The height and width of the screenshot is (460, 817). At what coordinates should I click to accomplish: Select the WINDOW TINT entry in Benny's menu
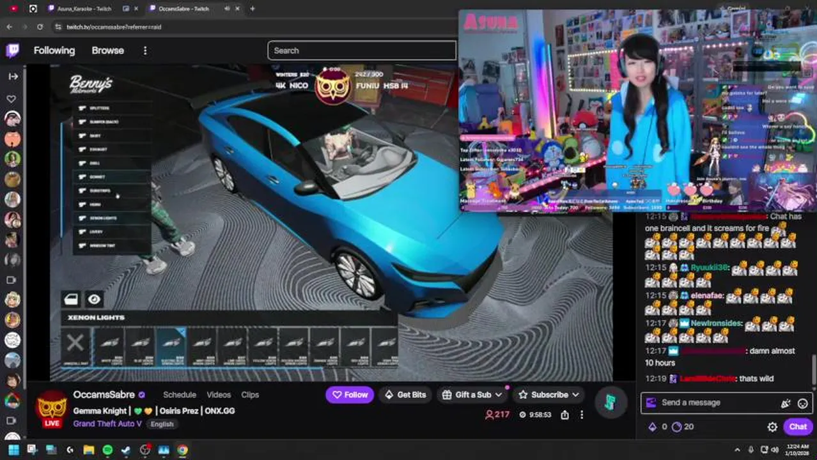click(111, 245)
